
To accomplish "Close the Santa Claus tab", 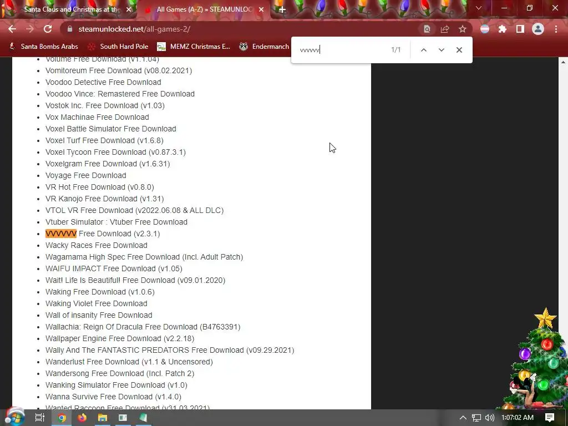I will 129,9.
